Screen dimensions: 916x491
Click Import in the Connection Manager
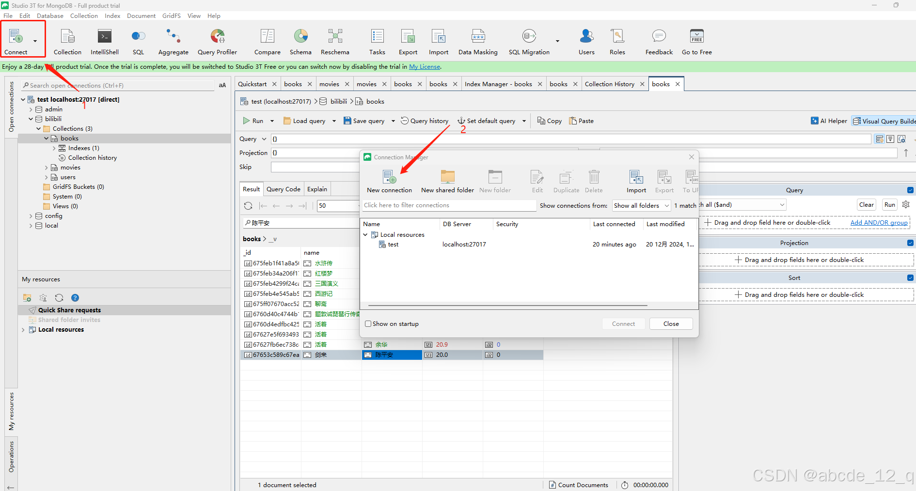(636, 182)
